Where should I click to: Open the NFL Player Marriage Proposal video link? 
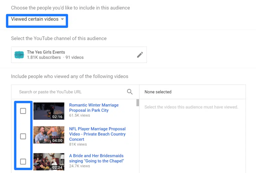pos(97,134)
